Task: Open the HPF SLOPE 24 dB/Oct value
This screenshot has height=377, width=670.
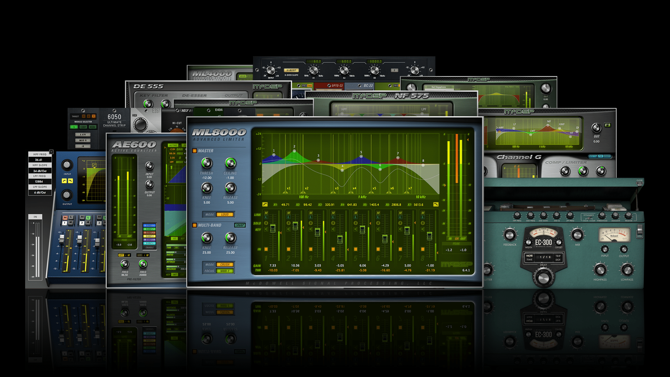Action: pyautogui.click(x=40, y=171)
